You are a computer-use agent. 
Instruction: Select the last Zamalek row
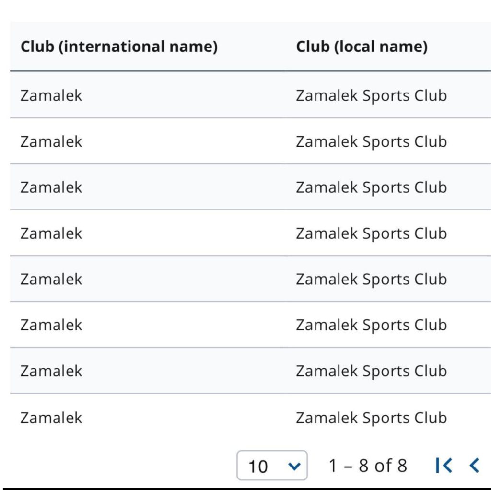51,417
